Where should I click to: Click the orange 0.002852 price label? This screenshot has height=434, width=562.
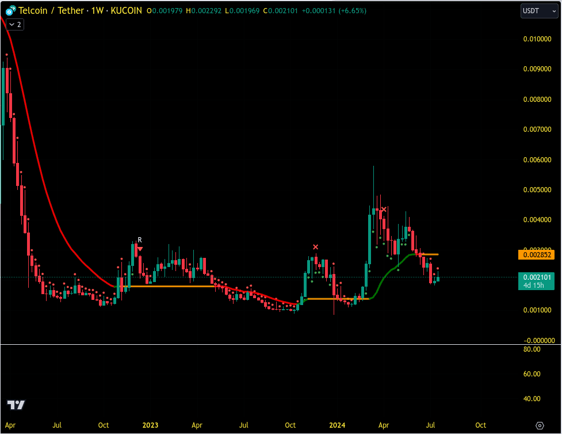[536, 255]
